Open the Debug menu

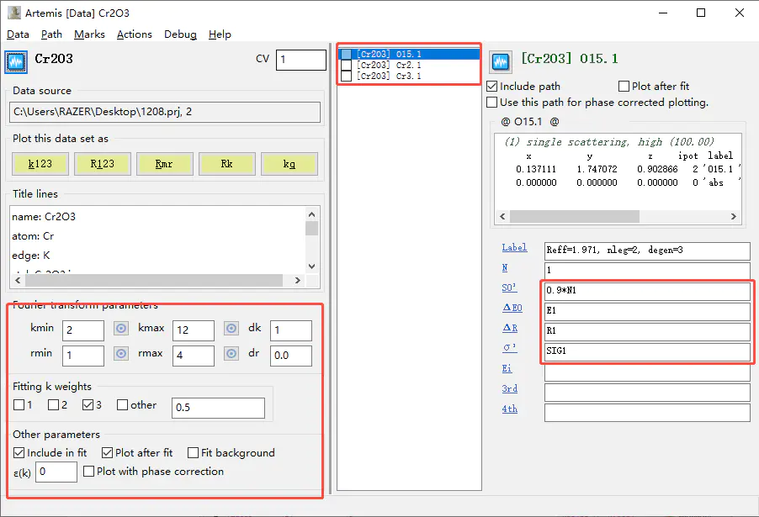[x=180, y=34]
